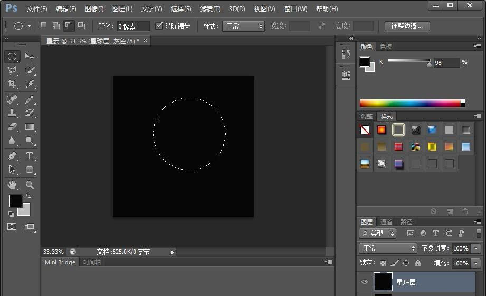Viewport: 486px width, 296px height.
Task: Click the 调整边缘 refine edge button
Action: click(407, 26)
